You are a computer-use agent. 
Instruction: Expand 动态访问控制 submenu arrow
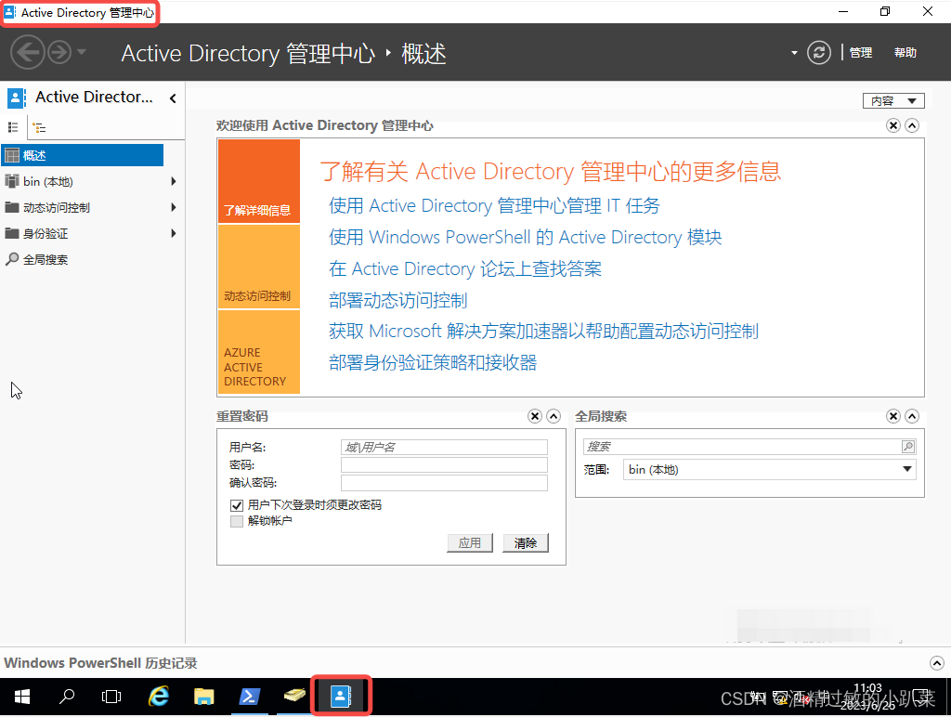174,207
